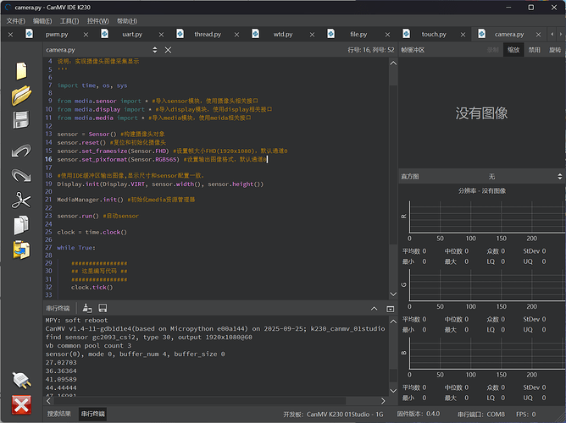Image resolution: width=566 pixels, height=423 pixels.
Task: Toggle the 旋转 (rotate) frame buffer option
Action: click(555, 50)
